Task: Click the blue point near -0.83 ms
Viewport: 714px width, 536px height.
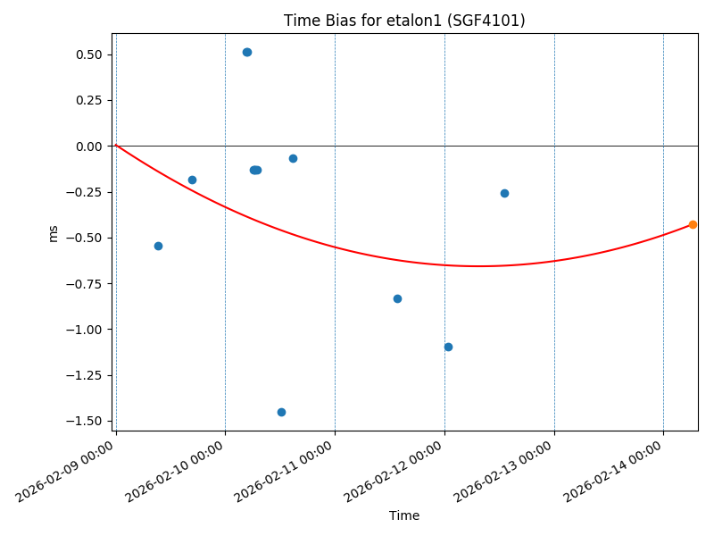Action: point(397,298)
